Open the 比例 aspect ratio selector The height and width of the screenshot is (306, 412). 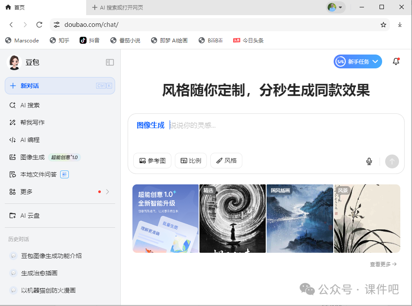tap(190, 161)
